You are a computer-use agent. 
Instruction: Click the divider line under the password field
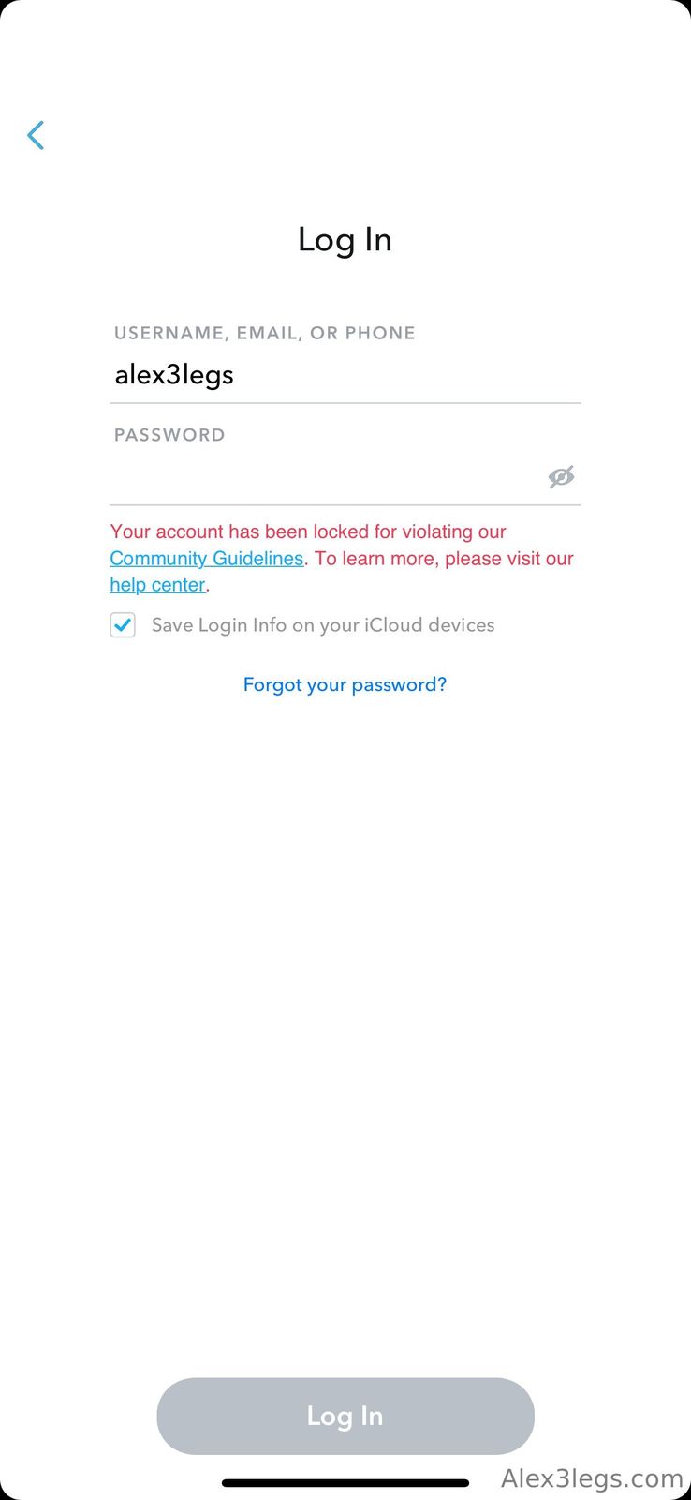345,505
